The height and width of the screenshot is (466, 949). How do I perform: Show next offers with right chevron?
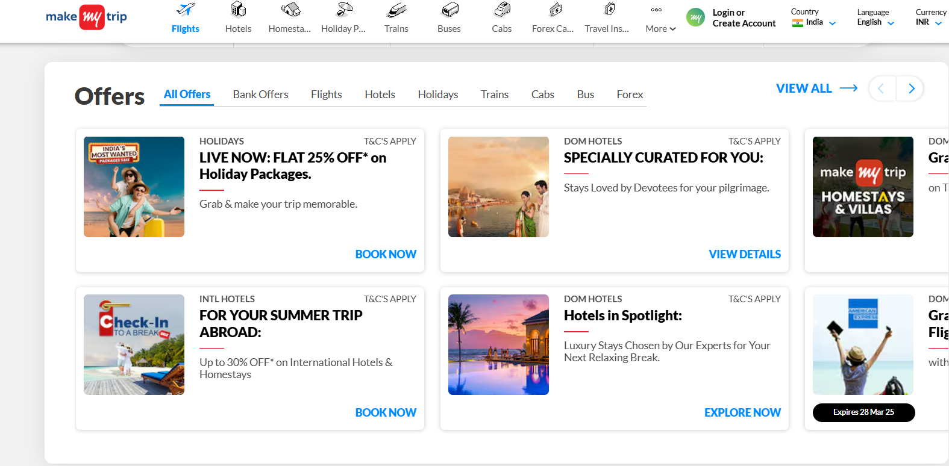pyautogui.click(x=910, y=89)
